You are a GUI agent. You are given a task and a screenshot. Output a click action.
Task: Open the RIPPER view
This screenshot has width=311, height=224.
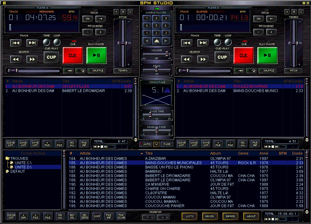(230, 216)
